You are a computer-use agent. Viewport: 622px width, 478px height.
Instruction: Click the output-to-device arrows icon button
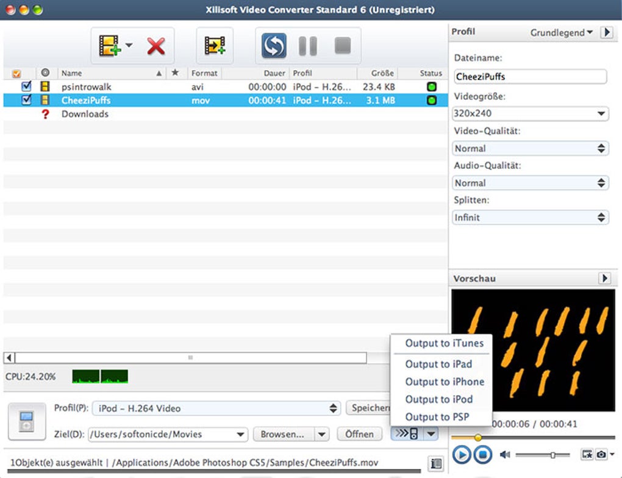(x=407, y=433)
